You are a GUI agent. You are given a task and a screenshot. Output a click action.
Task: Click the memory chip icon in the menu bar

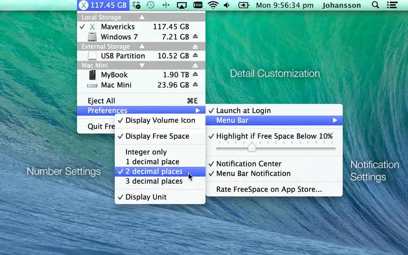(x=198, y=5)
